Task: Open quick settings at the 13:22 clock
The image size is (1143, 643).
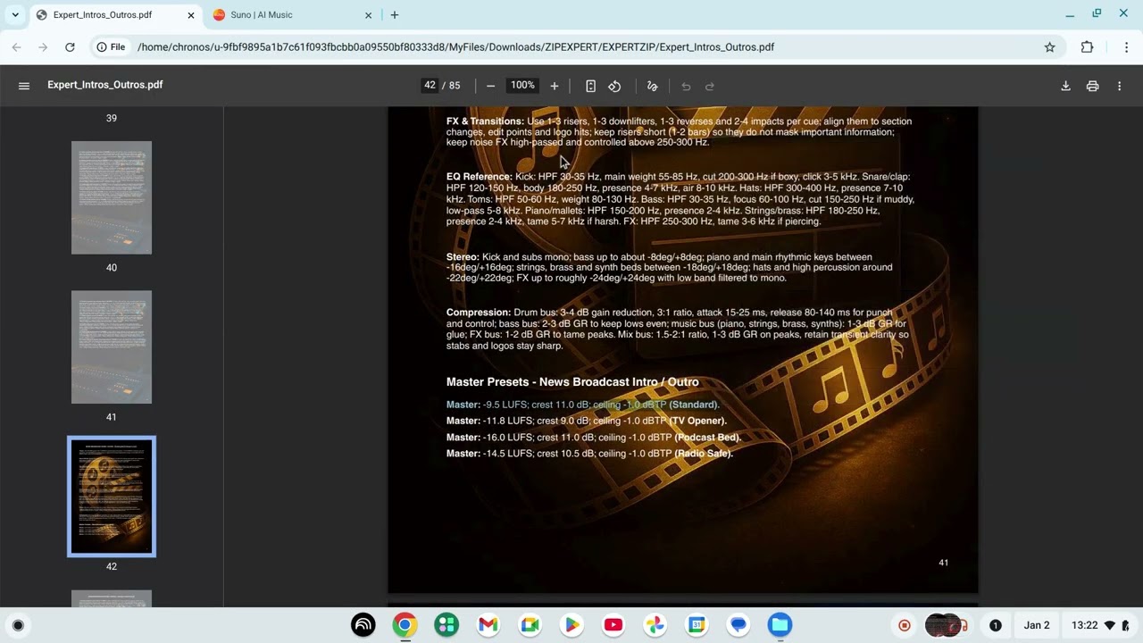Action: [1101, 625]
